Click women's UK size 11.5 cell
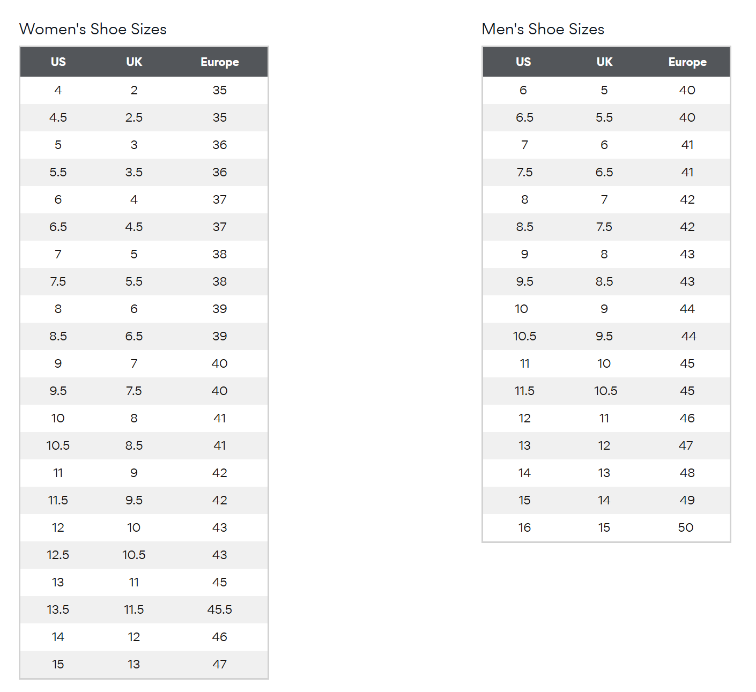Viewport: 756px width, 692px height. pos(134,609)
